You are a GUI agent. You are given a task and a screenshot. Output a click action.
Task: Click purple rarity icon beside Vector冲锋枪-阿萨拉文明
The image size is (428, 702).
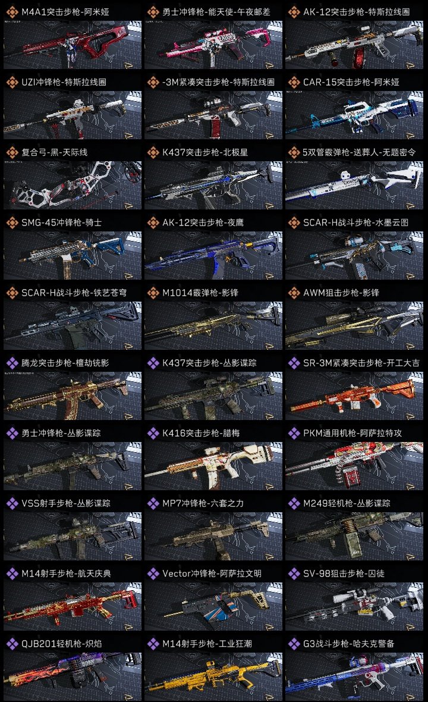[153, 573]
